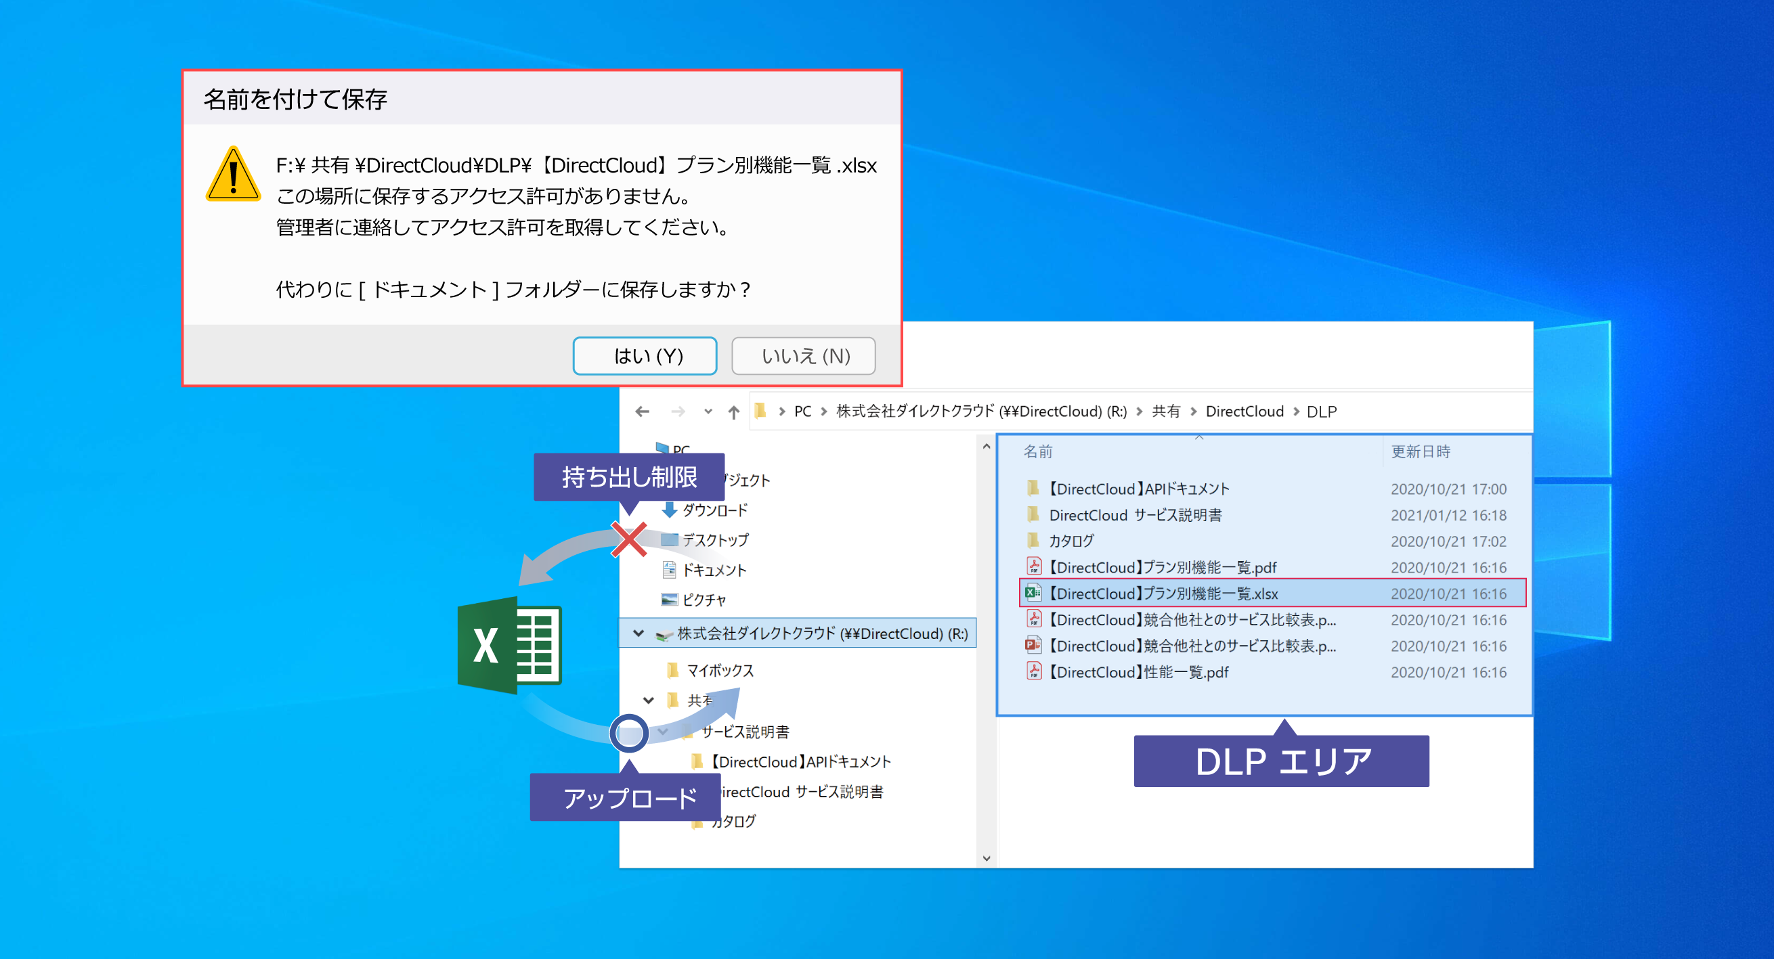
Task: Select ピクチャ in navigation tree
Action: [x=704, y=600]
